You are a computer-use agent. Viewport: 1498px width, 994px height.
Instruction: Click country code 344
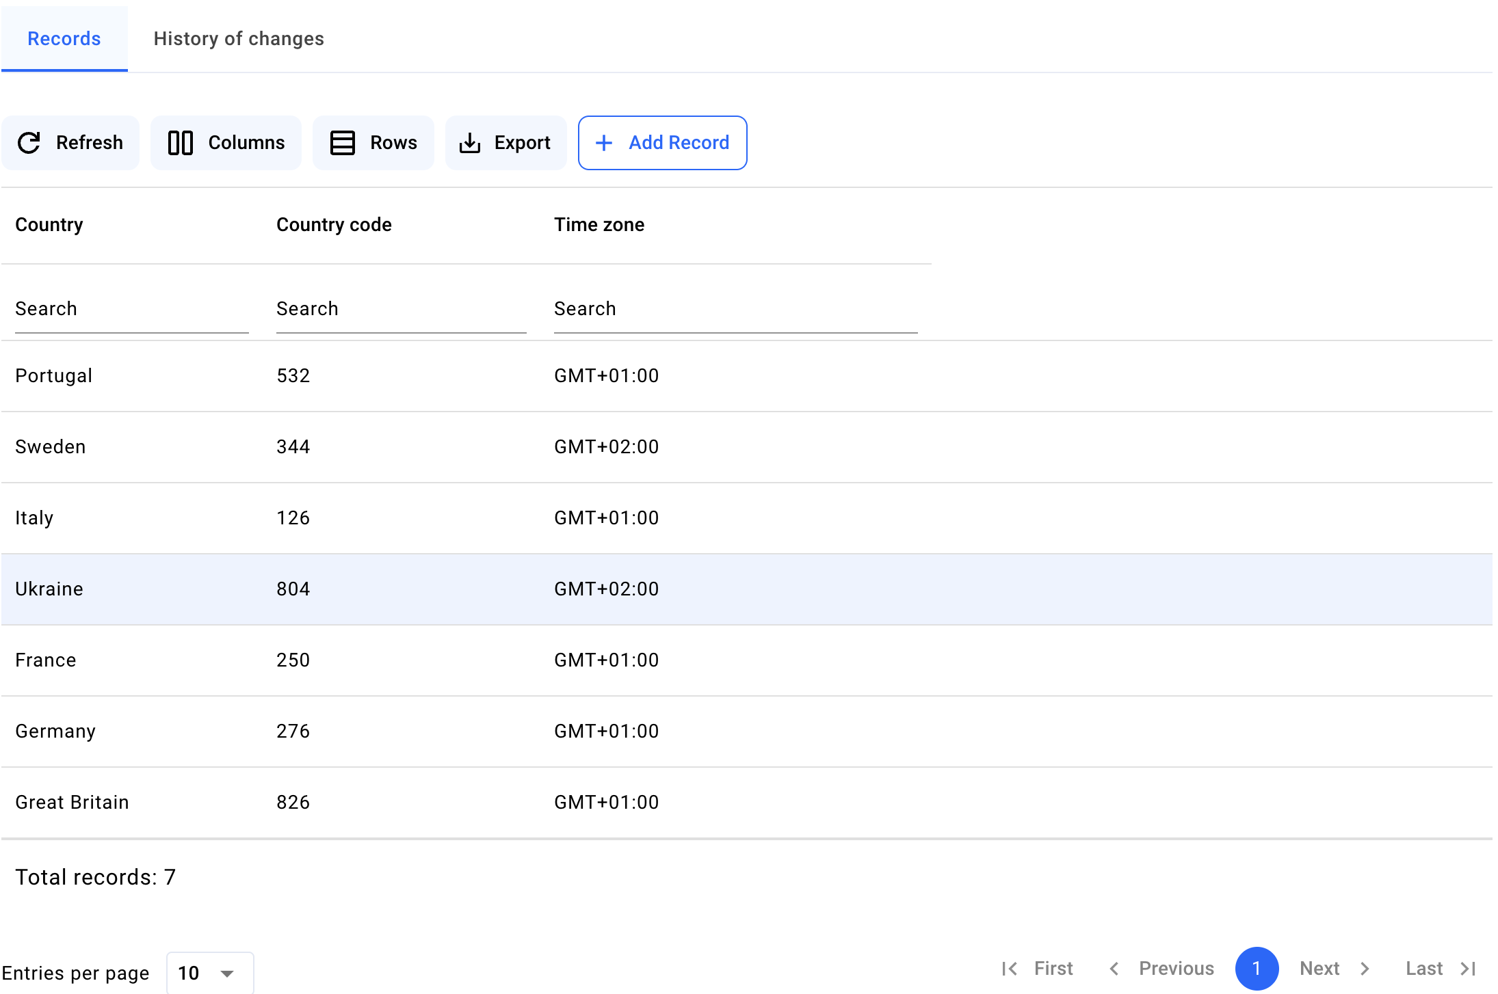point(293,447)
